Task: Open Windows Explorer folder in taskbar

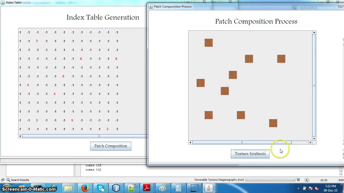Action: tap(68, 188)
